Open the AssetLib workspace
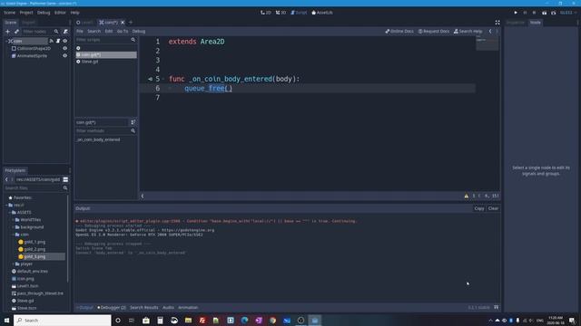Screen dimensions: 581x326 [322, 13]
